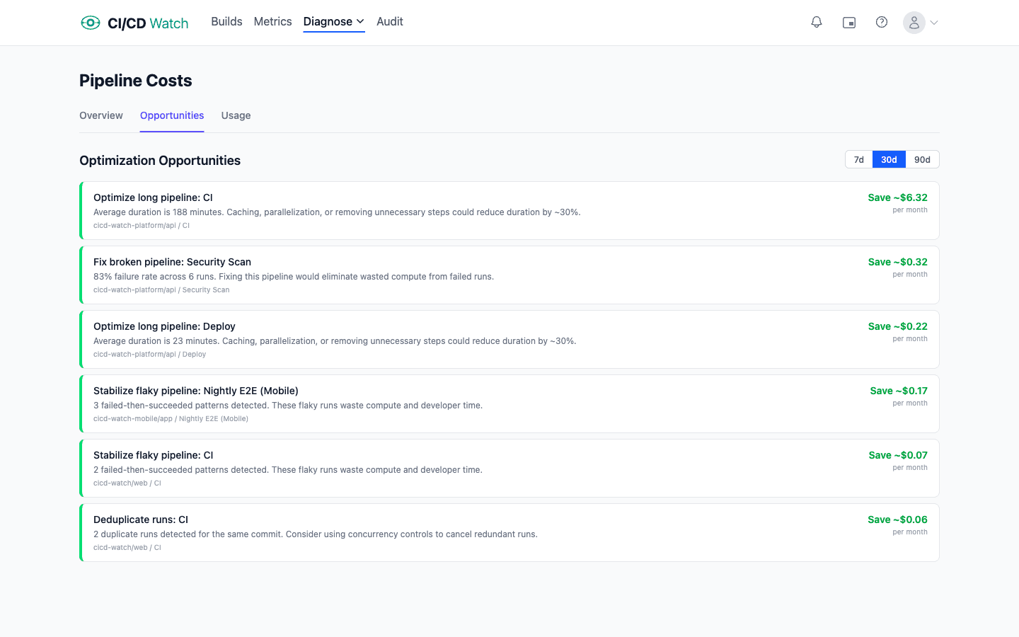
Task: Switch to the Usage tab
Action: click(236, 115)
